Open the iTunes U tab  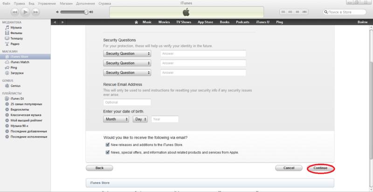click(x=262, y=22)
